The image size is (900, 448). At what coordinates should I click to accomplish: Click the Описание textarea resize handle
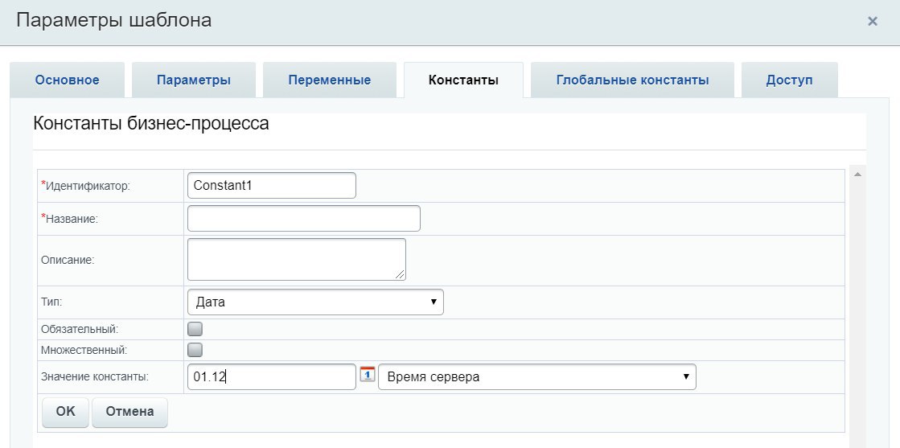point(401,275)
